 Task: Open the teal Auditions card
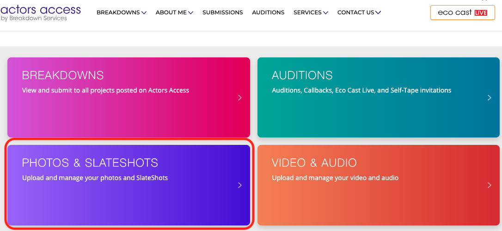379,97
